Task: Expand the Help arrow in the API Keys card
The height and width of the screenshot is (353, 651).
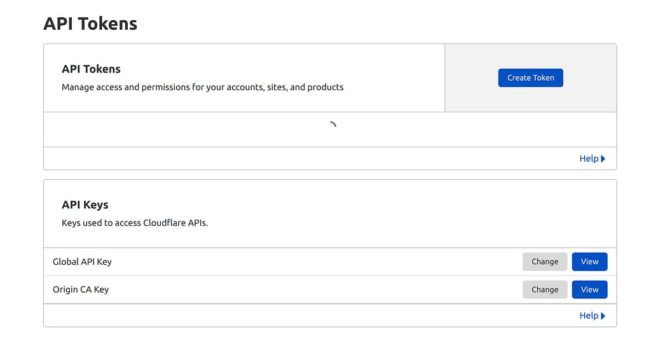Action: [x=603, y=316]
